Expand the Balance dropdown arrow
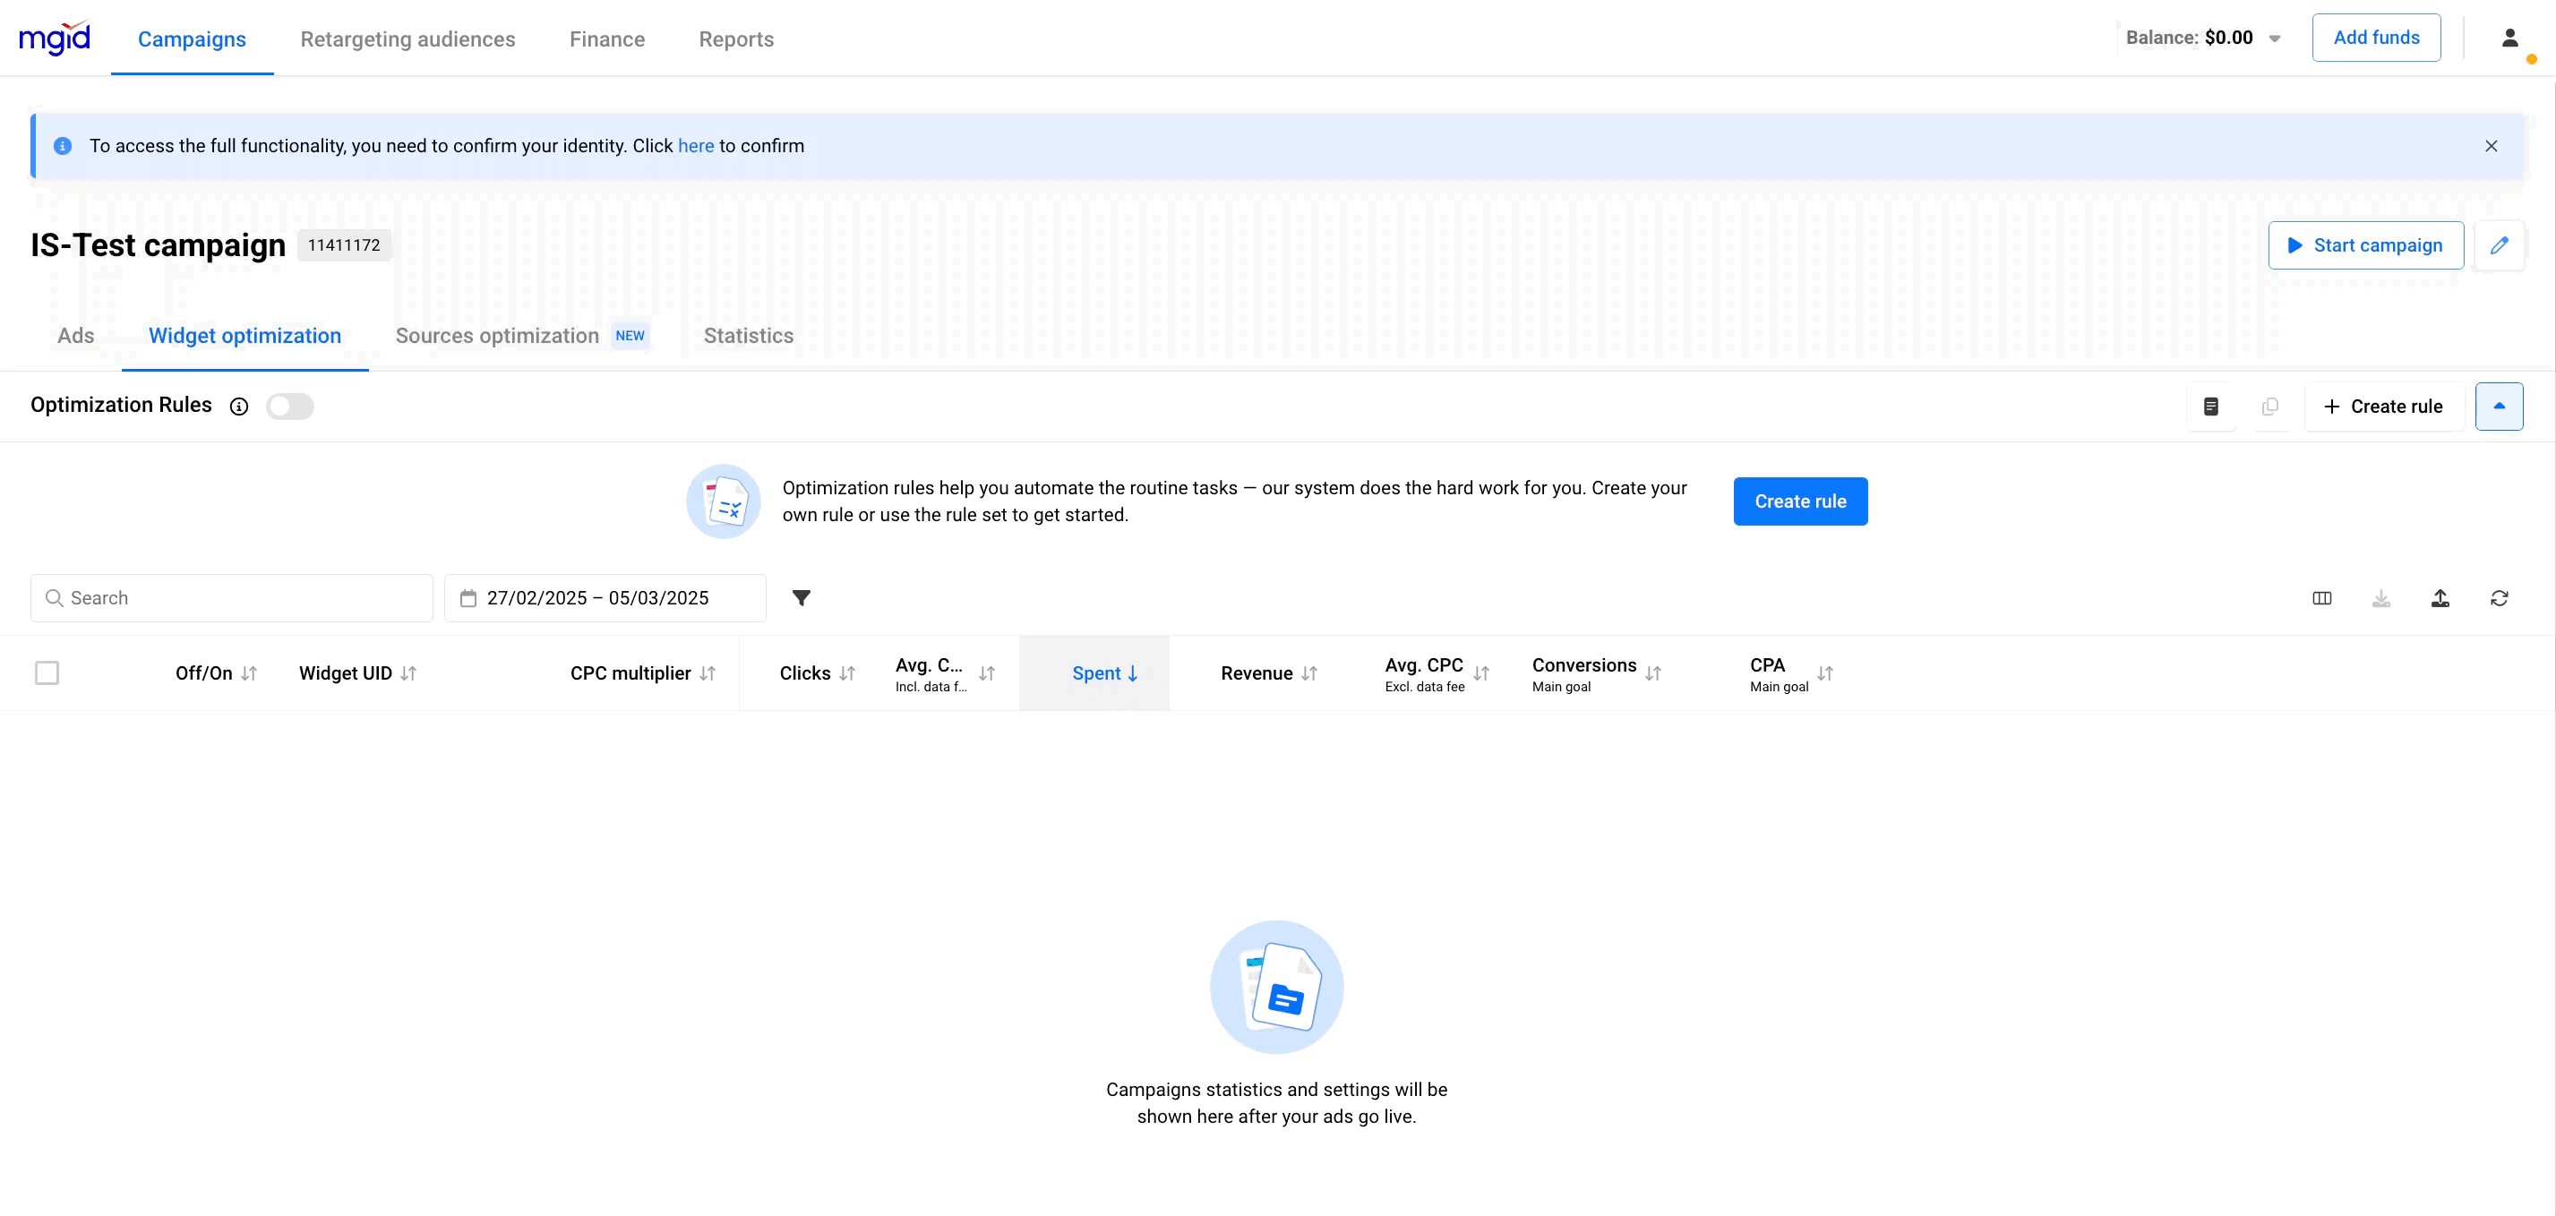This screenshot has width=2556, height=1216. 2274,39
